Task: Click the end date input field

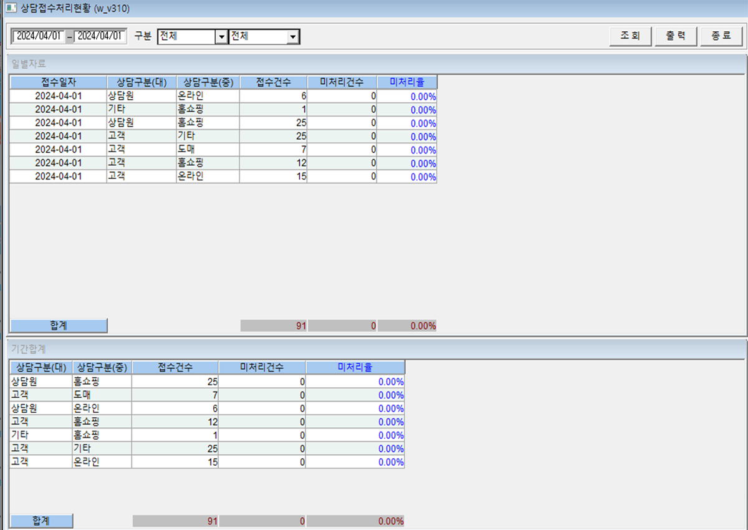Action: click(x=100, y=36)
